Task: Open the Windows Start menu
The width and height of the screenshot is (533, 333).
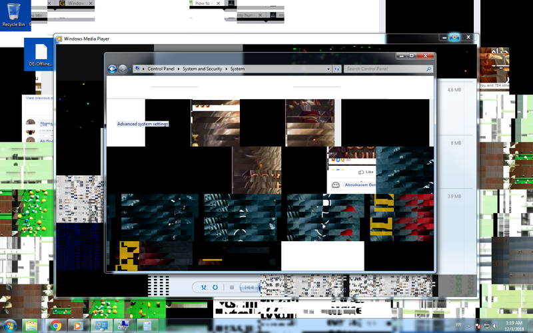Action: tap(9, 326)
